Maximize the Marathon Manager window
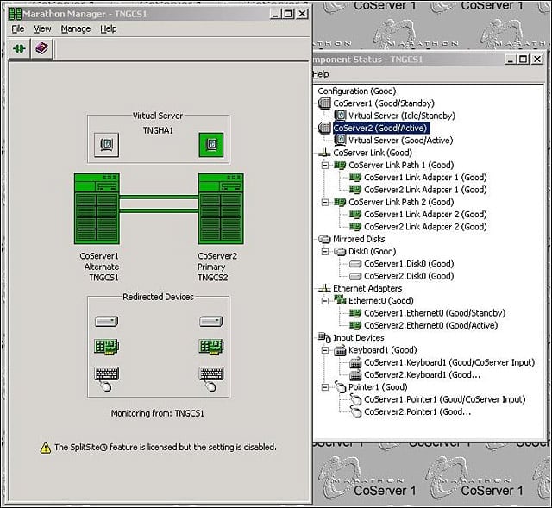The height and width of the screenshot is (508, 552). point(288,14)
